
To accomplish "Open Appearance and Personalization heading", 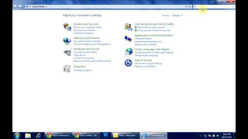I will [x=154, y=36].
